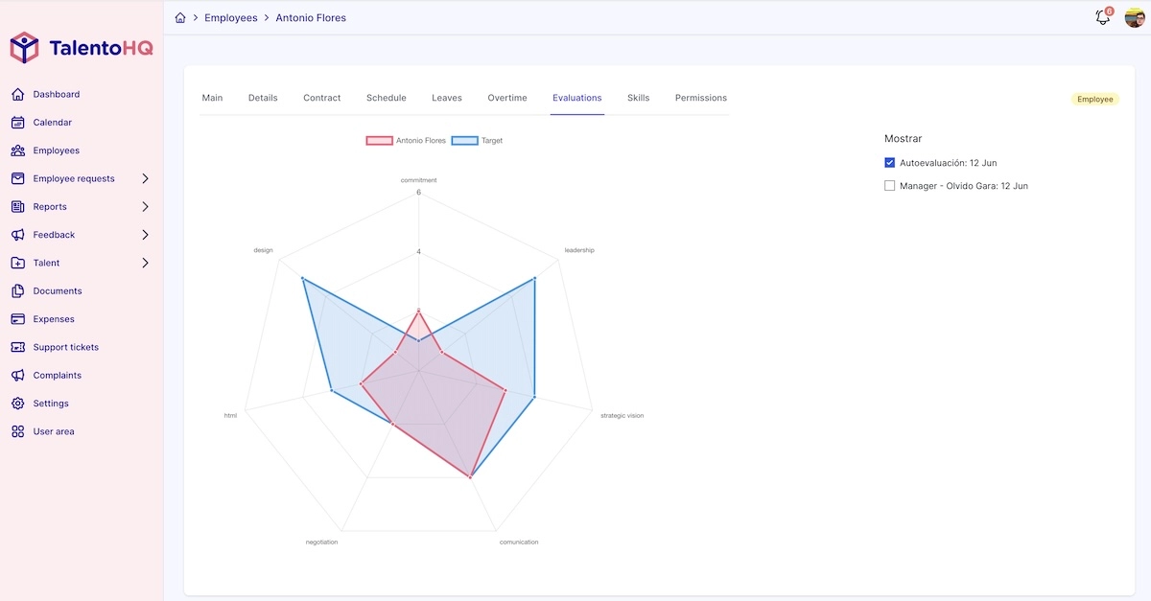Enable Manager - Olvido Gara checkbox
This screenshot has height=601, width=1151.
(x=890, y=186)
